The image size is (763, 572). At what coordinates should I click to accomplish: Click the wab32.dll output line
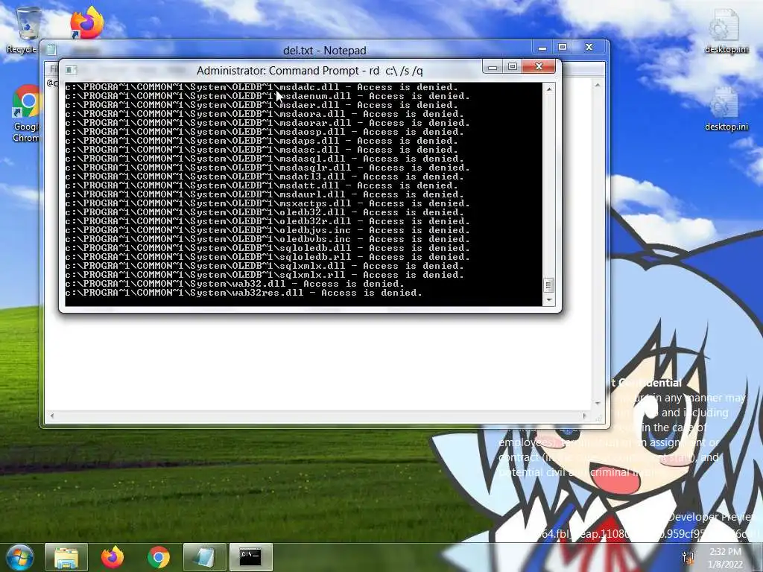[235, 284]
